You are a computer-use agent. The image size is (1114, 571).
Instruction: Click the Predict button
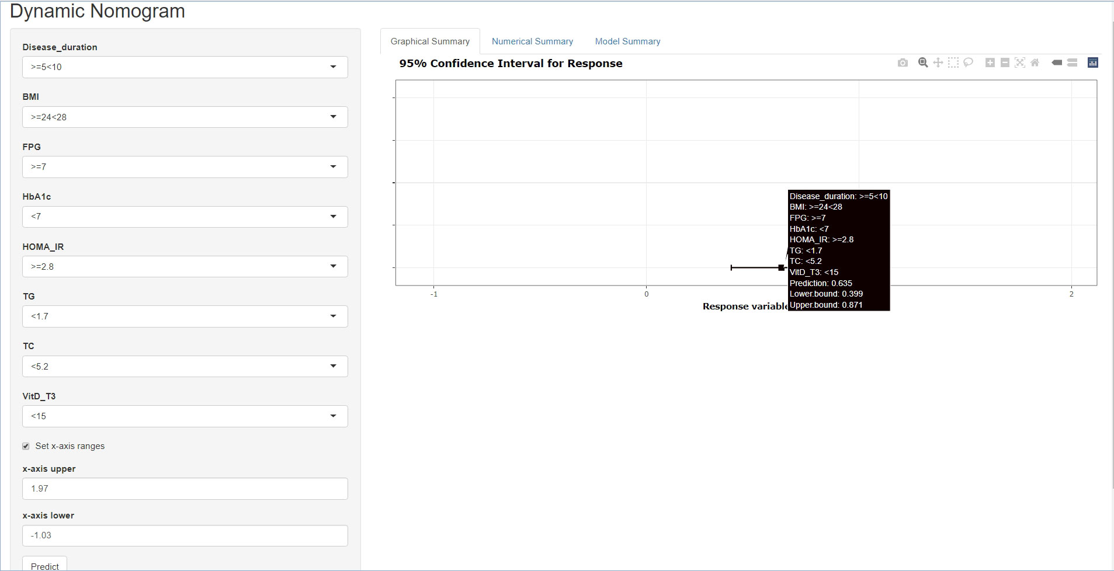[45, 565]
